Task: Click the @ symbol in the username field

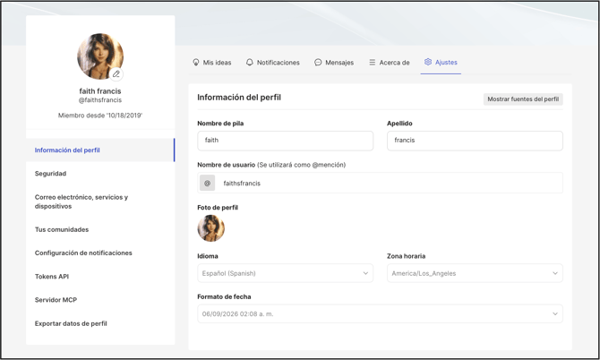Action: point(208,183)
